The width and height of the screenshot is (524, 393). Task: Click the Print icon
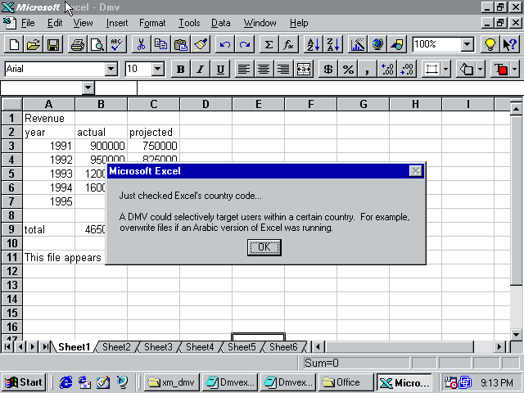[x=78, y=44]
